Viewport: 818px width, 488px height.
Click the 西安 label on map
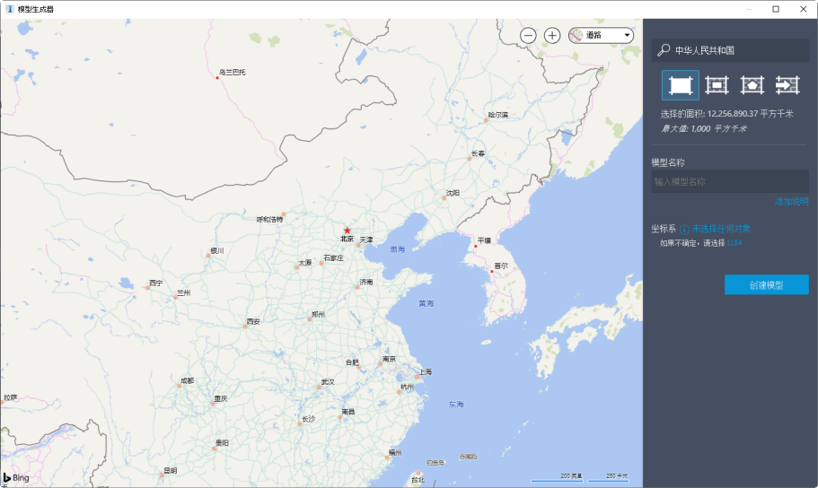[x=253, y=322]
